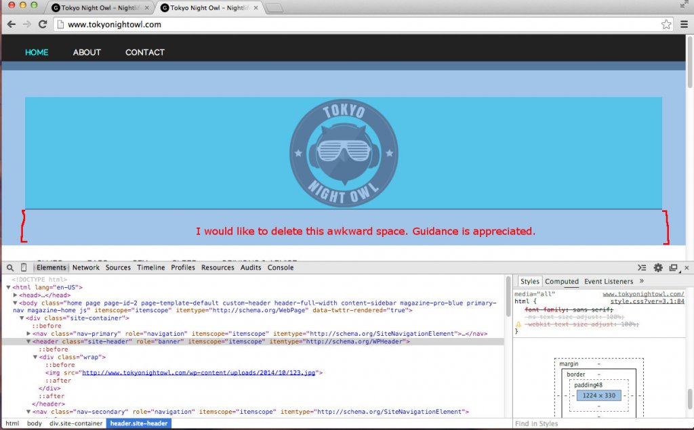The height and width of the screenshot is (430, 694).
Task: Collapse the div site-container node
Action: coord(21,318)
